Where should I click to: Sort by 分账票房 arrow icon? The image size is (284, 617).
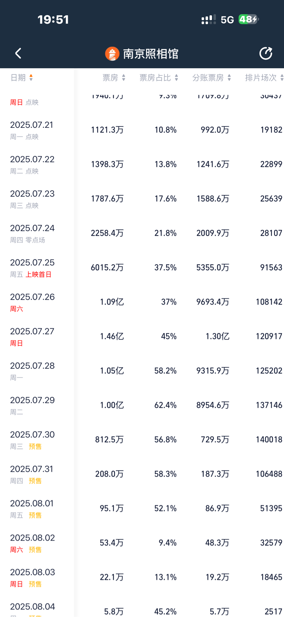click(x=229, y=77)
